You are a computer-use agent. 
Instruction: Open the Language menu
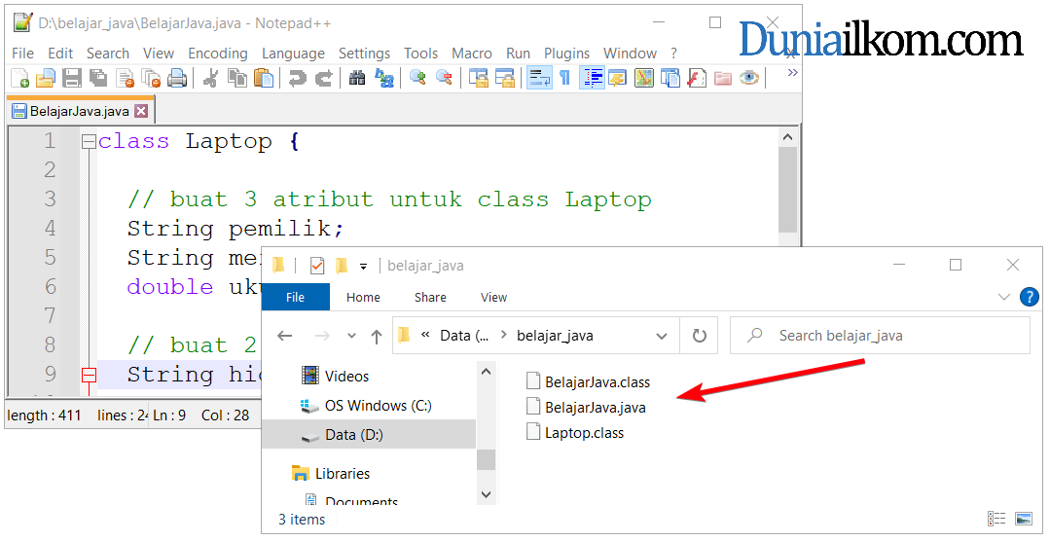coord(293,54)
